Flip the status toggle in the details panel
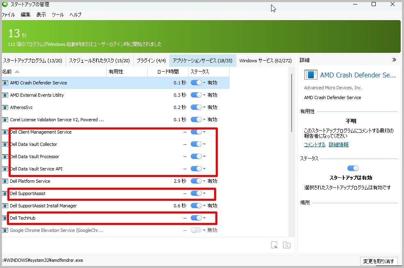Screen dimensions: 404x268 [353, 168]
